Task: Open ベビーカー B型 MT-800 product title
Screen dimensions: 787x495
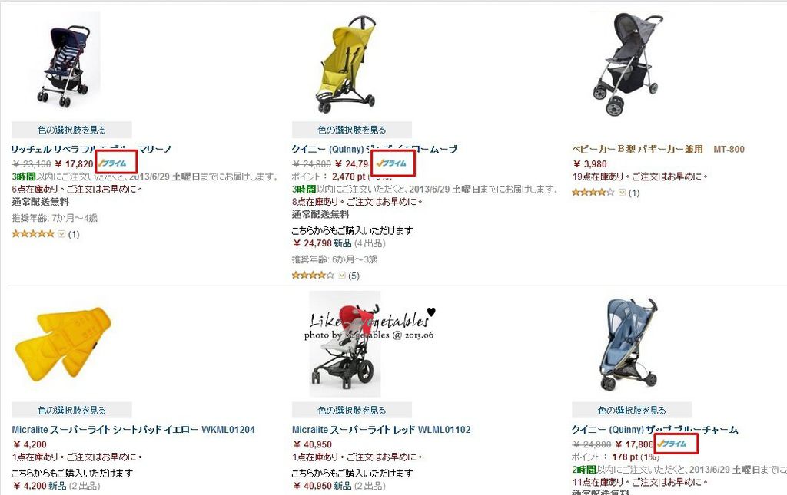Action: point(658,149)
